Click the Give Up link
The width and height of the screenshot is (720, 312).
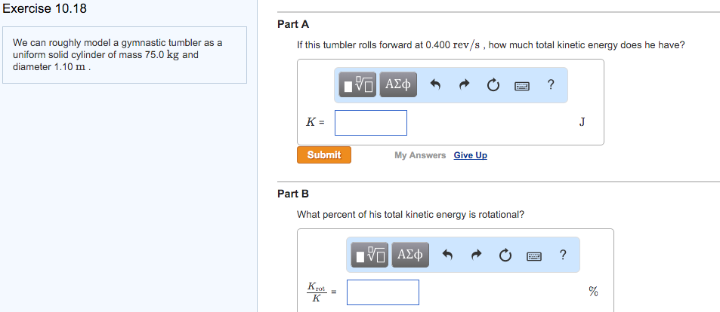coord(470,155)
